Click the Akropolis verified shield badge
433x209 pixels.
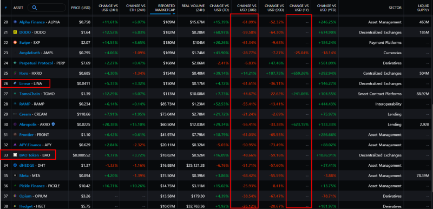pos(53,124)
